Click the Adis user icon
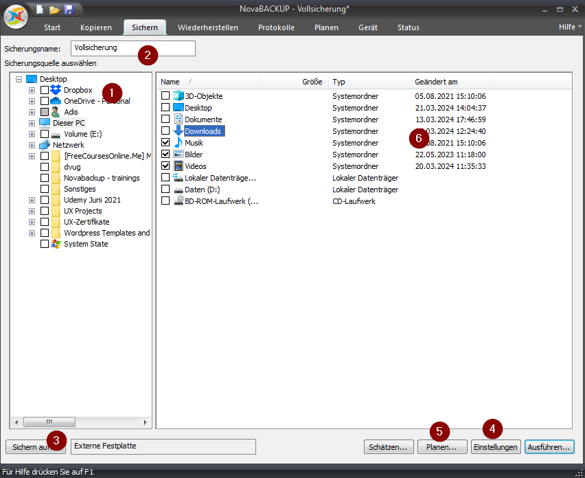585x478 pixels. tap(55, 112)
